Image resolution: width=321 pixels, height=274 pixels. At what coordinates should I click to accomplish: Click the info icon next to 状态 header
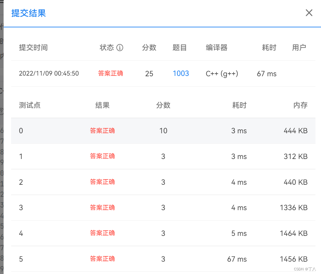pyautogui.click(x=120, y=48)
